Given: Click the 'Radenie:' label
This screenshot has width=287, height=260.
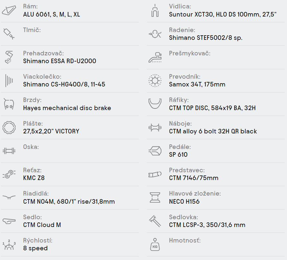Looking at the screenshot, I should [x=182, y=30].
